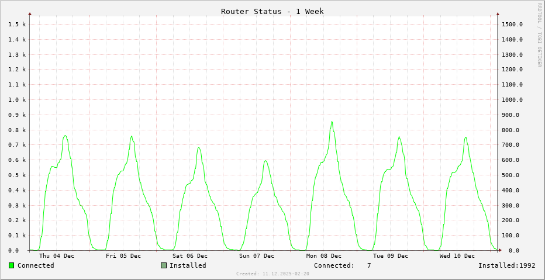
Task: Click the "Created: 11.12.2025-02:20" timestamp
Action: 272,274
